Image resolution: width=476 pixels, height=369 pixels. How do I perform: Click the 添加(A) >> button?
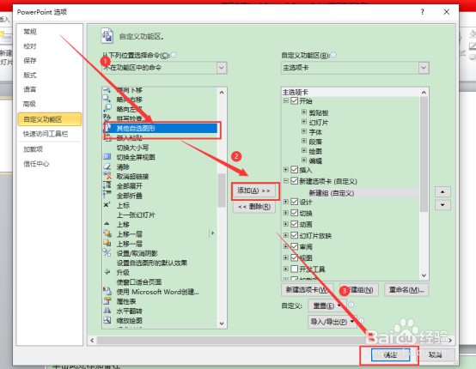point(253,191)
